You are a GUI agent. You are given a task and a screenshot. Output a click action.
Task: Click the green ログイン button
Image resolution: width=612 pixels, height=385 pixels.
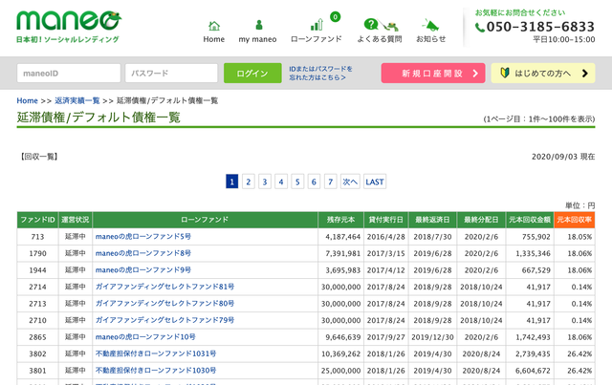point(252,73)
